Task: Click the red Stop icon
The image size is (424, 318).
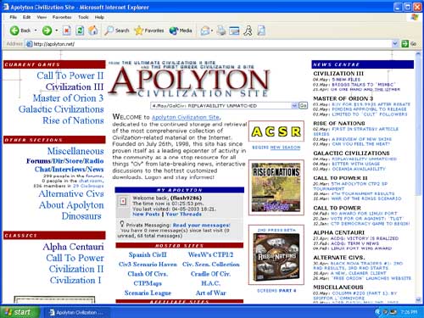Action: [x=67, y=31]
